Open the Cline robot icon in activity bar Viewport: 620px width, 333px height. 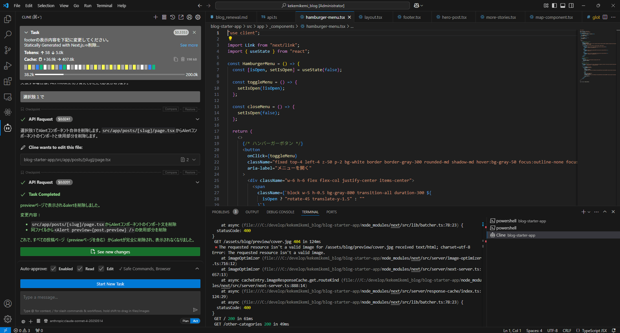tap(8, 128)
